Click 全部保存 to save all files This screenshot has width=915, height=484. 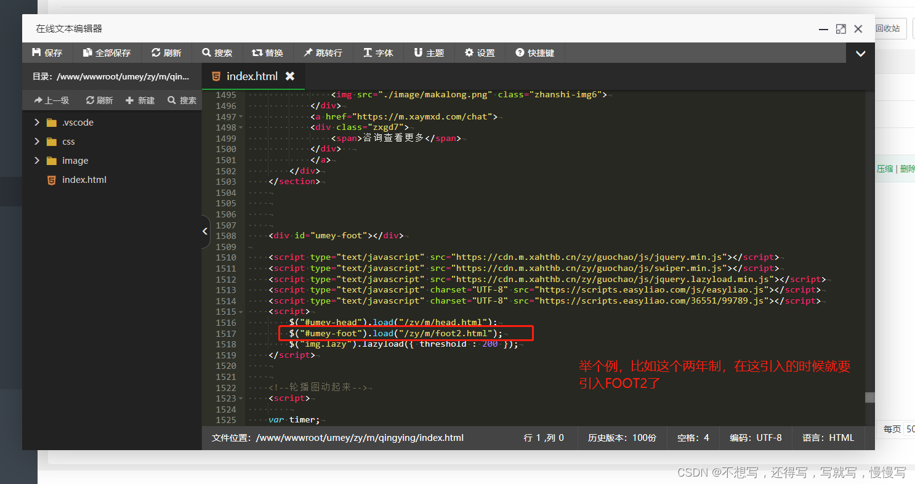[x=107, y=53]
